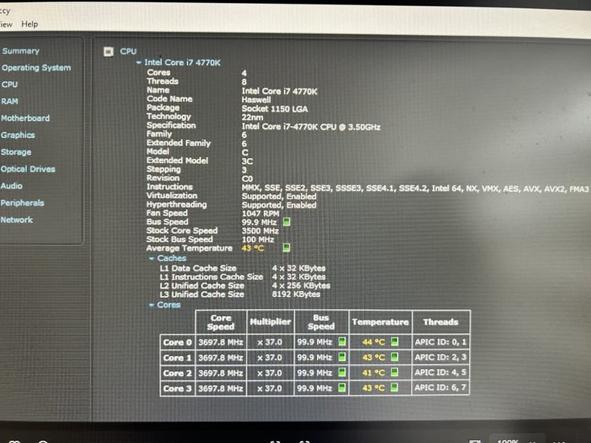The image size is (591, 443).
Task: Click Core 2's bus speed status icon
Action: (341, 371)
